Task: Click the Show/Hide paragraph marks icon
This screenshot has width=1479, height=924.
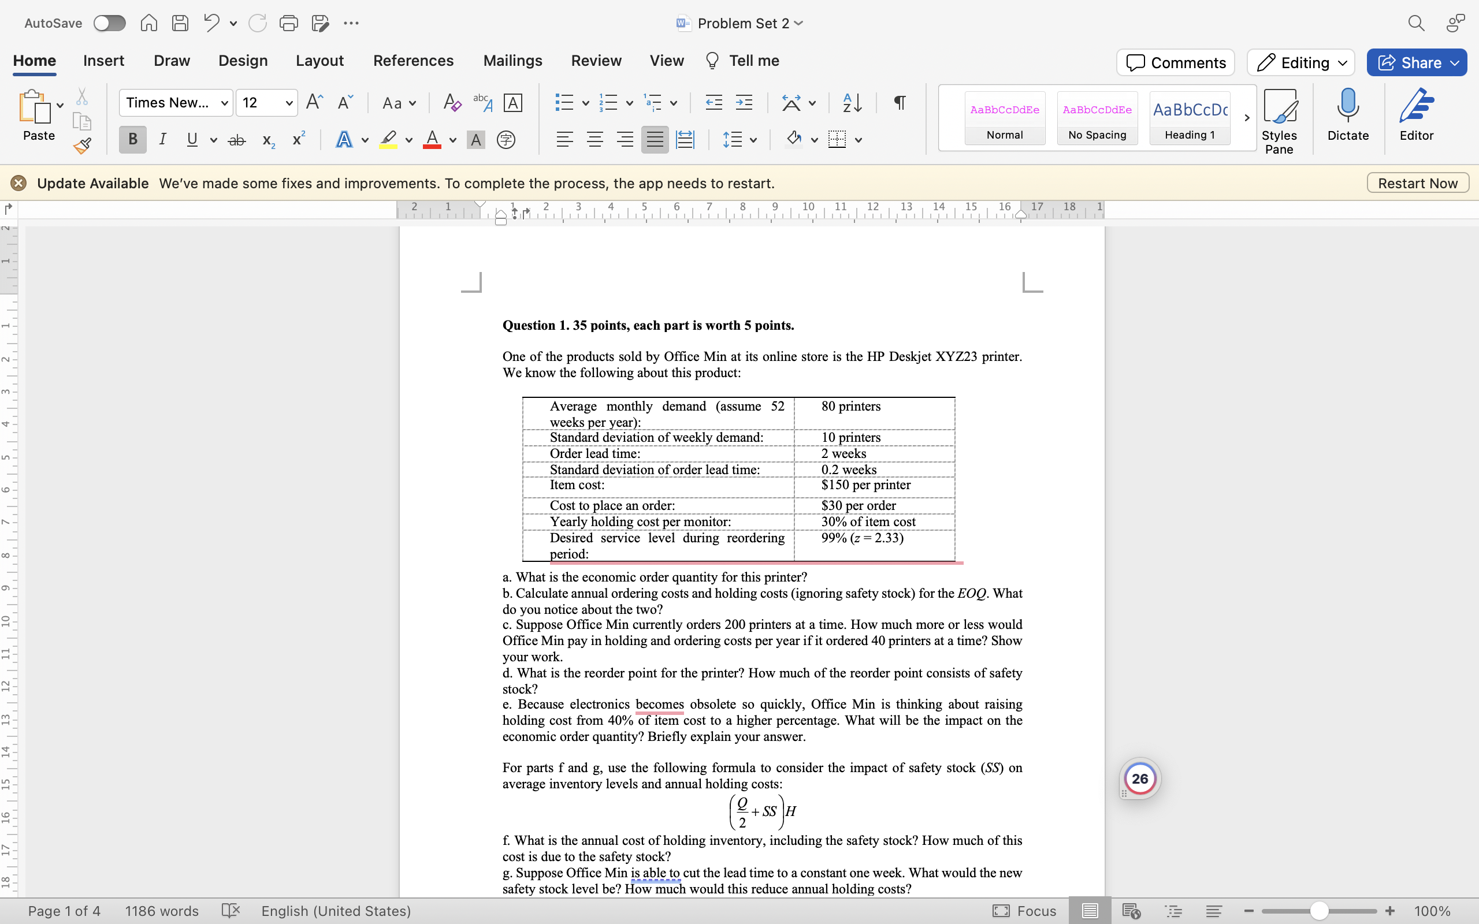Action: point(899,103)
